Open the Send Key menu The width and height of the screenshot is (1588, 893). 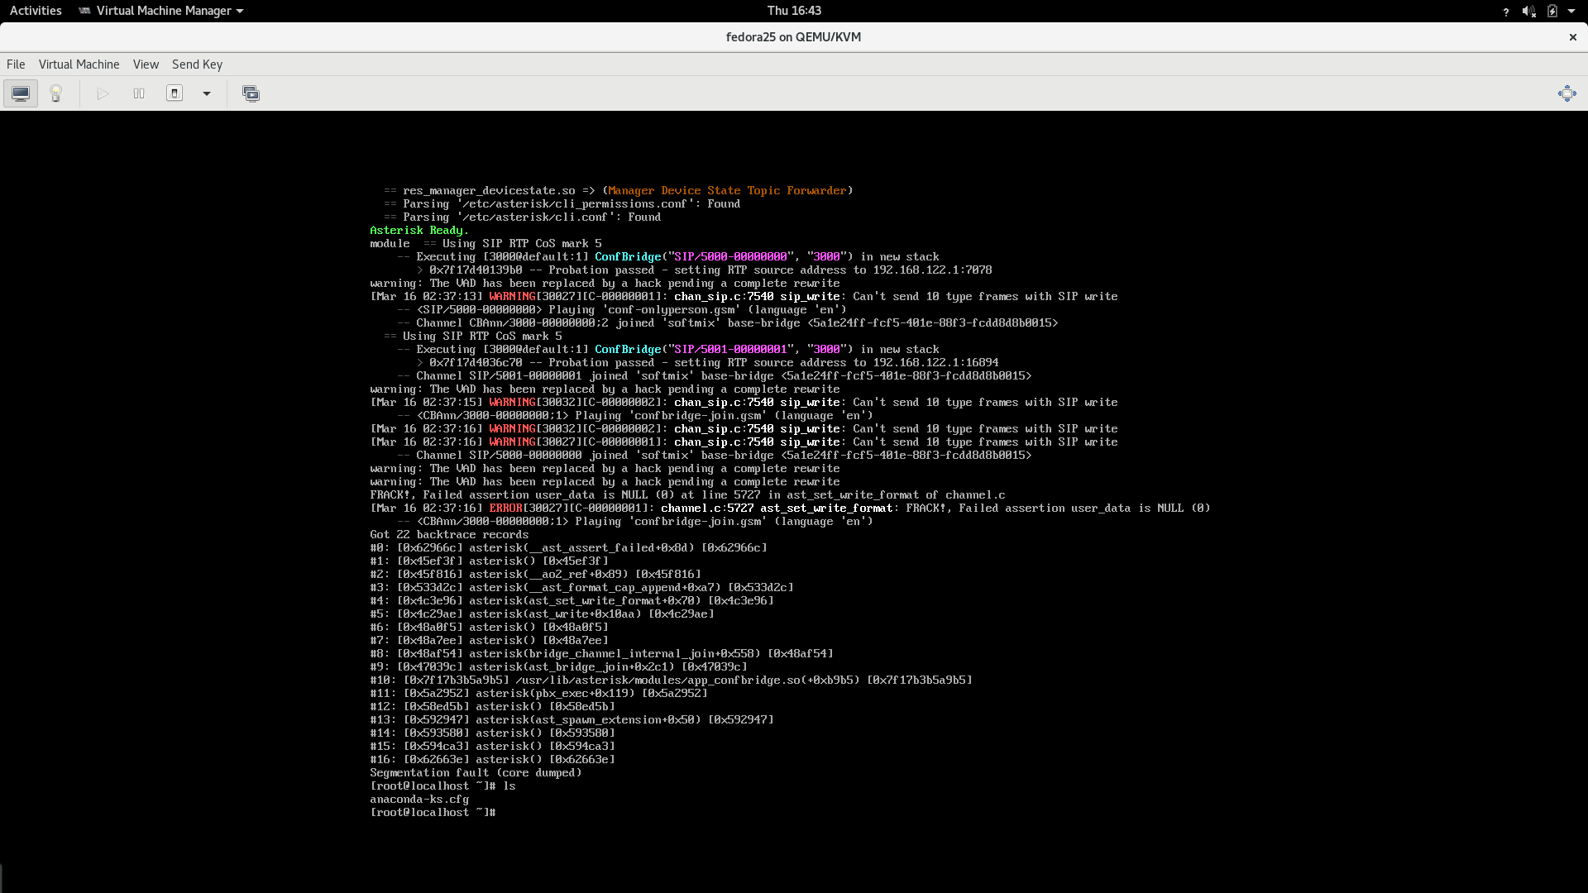[x=197, y=64]
